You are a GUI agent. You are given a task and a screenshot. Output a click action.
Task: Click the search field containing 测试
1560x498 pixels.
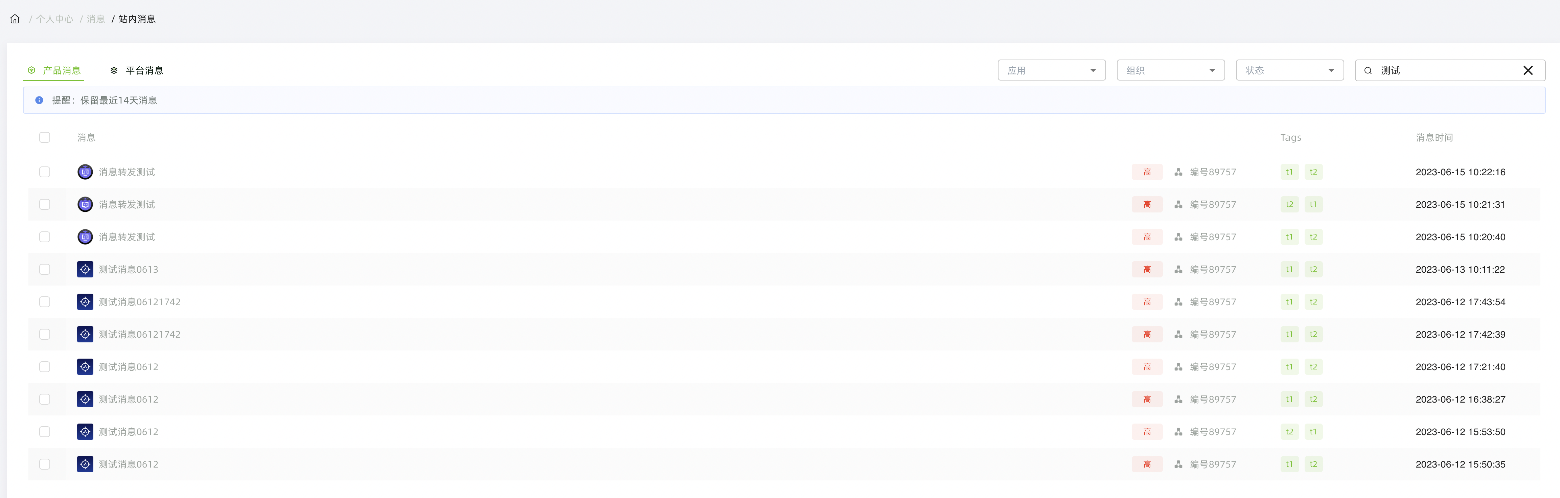[1450, 70]
